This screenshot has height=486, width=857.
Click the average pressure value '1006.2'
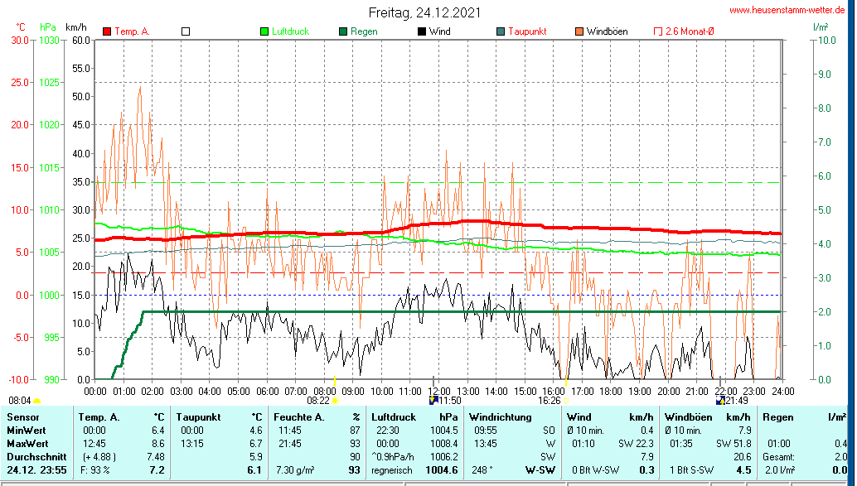click(443, 456)
